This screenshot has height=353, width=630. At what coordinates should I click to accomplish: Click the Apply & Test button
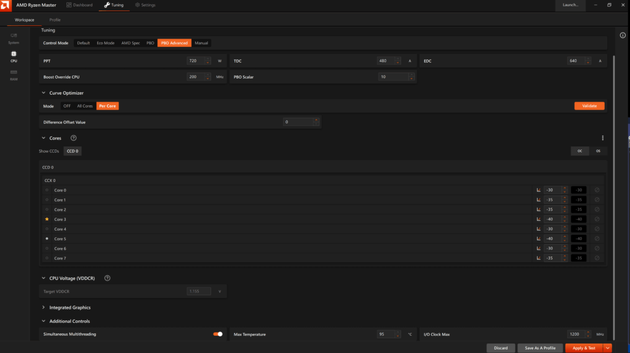(584, 348)
